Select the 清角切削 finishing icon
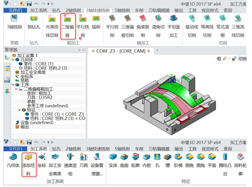Image resolution: width=252 pixels, height=187 pixels. [158, 26]
